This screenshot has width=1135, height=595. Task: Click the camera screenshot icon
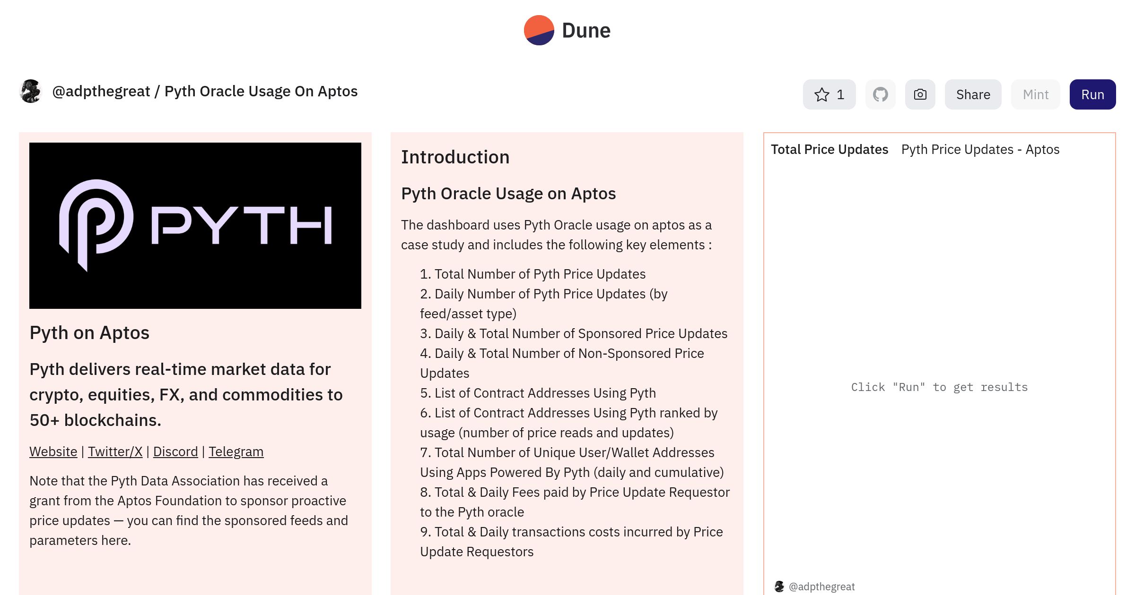[920, 94]
